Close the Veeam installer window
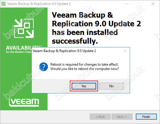This screenshot has height=124, width=160. click(x=153, y=4)
